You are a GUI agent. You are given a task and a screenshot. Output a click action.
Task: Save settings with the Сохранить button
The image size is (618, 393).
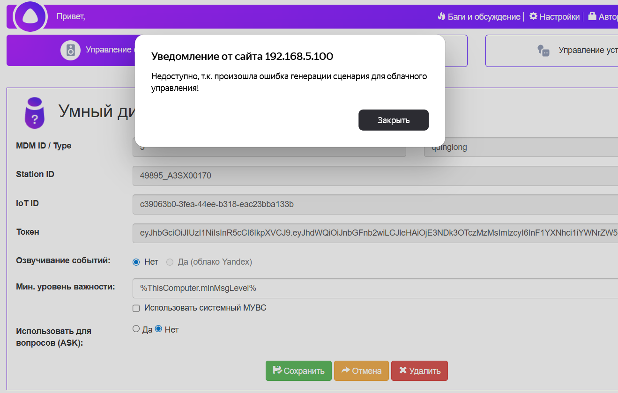(298, 371)
